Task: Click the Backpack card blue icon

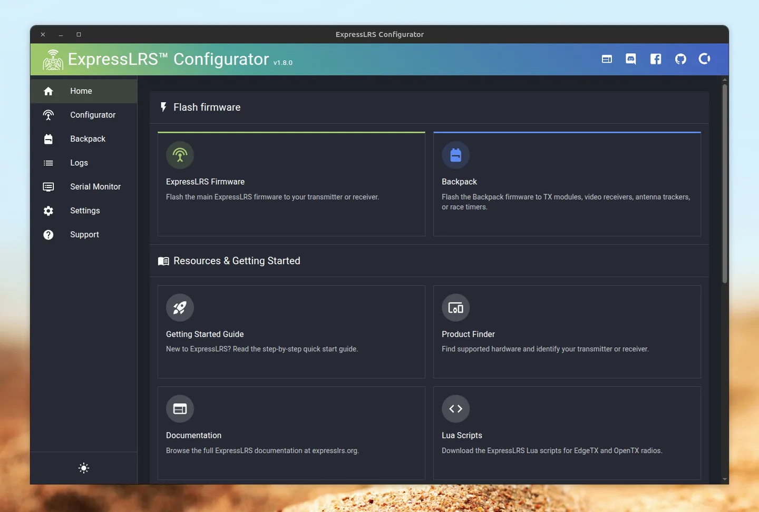Action: tap(456, 155)
